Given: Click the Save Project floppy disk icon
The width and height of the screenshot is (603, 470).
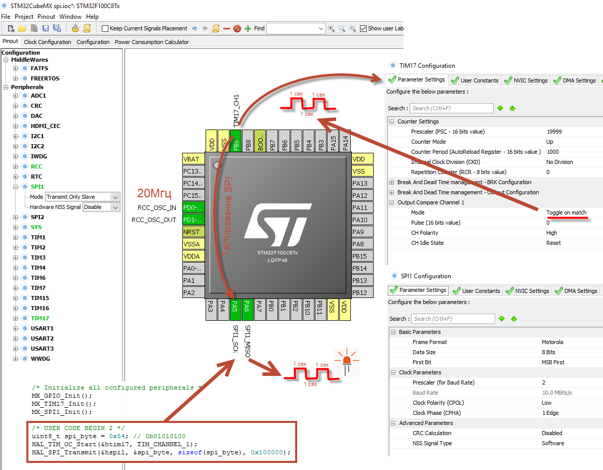Looking at the screenshot, I should (x=46, y=28).
